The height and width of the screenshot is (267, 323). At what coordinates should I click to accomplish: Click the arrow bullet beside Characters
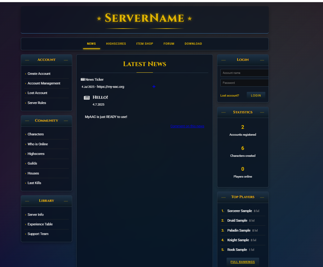click(x=25, y=134)
